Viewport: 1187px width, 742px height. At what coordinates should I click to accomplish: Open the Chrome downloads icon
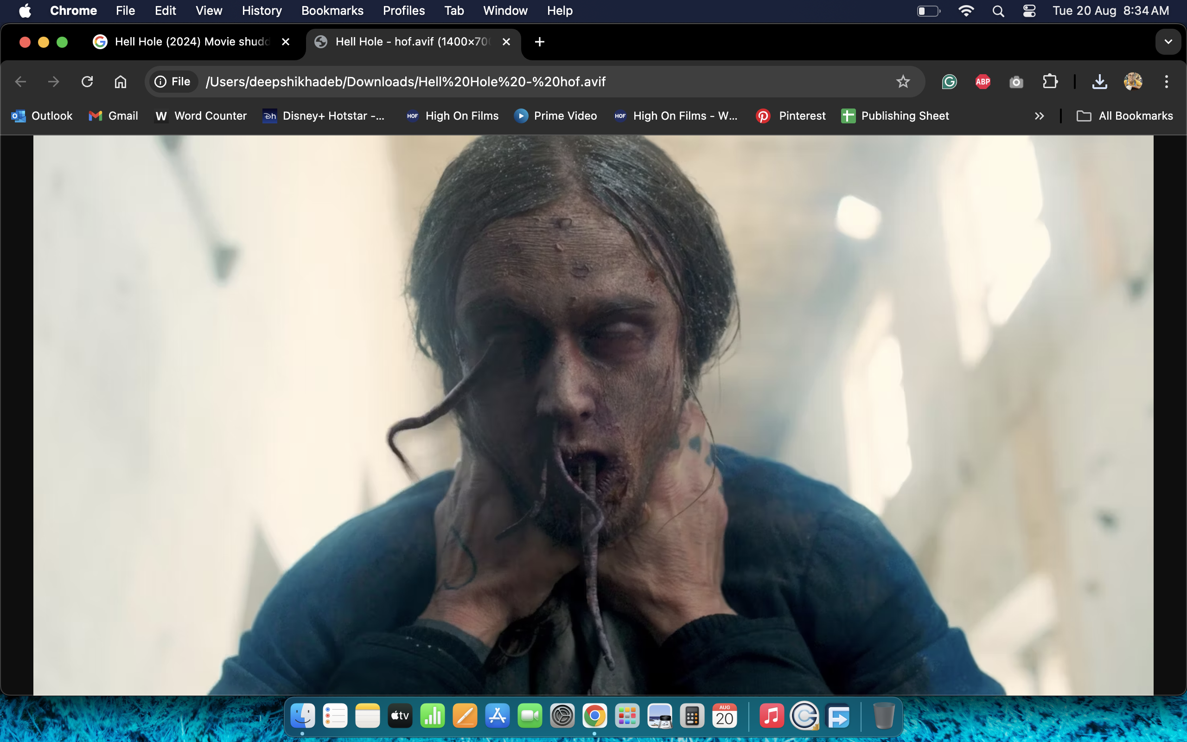click(x=1100, y=82)
